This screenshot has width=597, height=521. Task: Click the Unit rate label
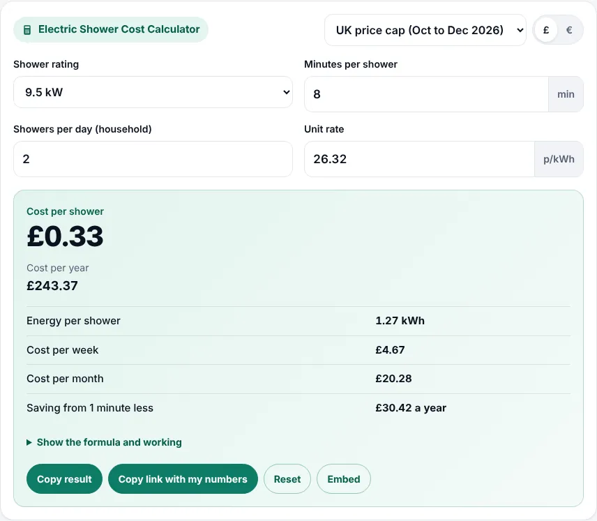click(x=324, y=129)
